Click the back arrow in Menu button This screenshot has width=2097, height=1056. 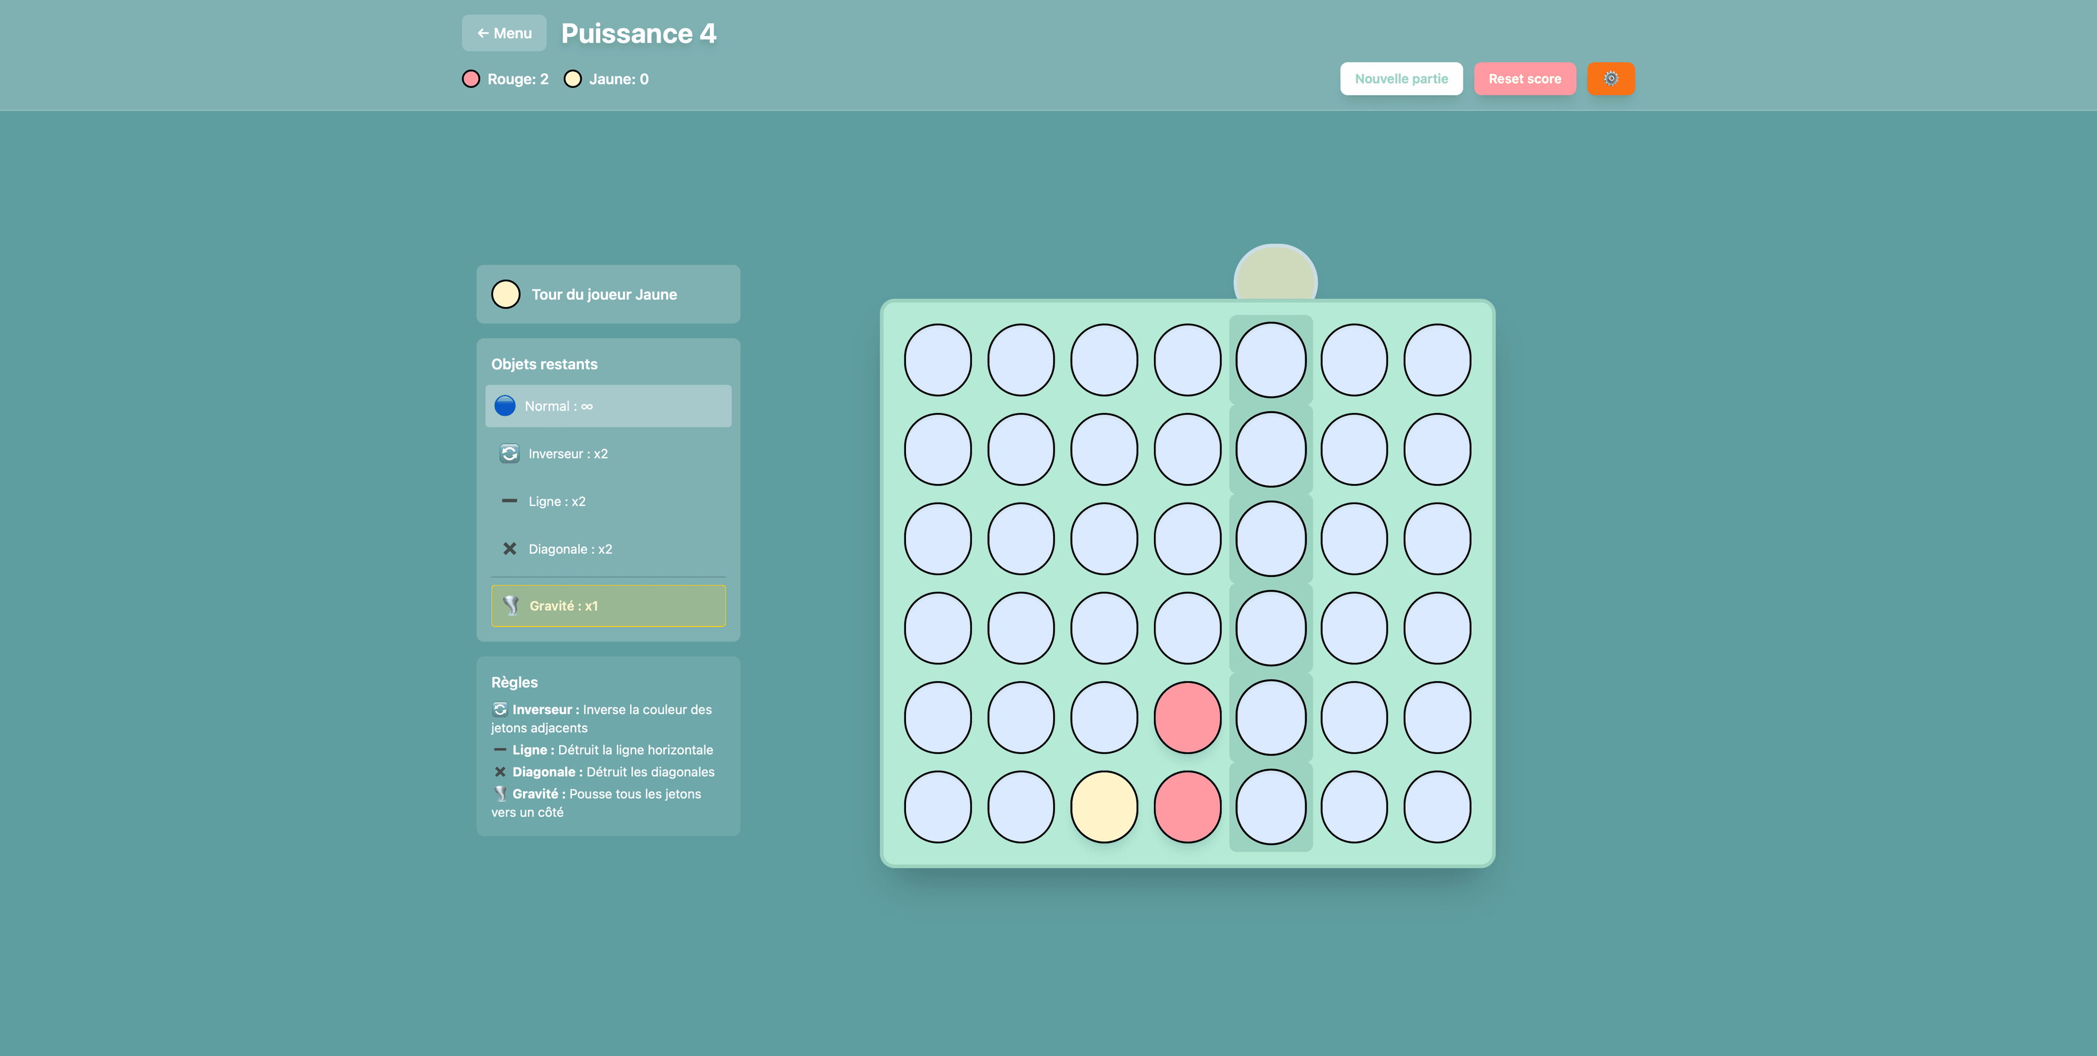point(483,33)
